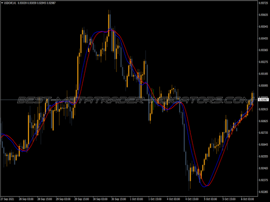Click the 1 Oct 03:00 time label
The height and width of the screenshot is (202, 270).
[x=136, y=199]
